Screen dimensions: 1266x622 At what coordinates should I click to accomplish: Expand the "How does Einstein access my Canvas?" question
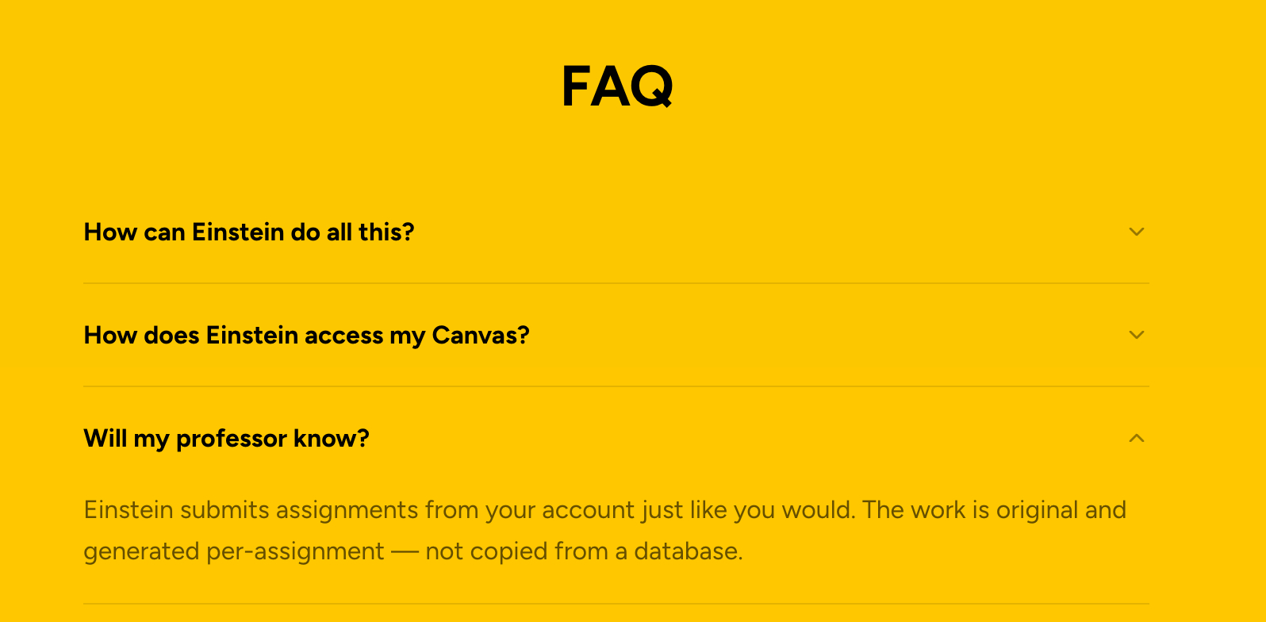click(306, 335)
